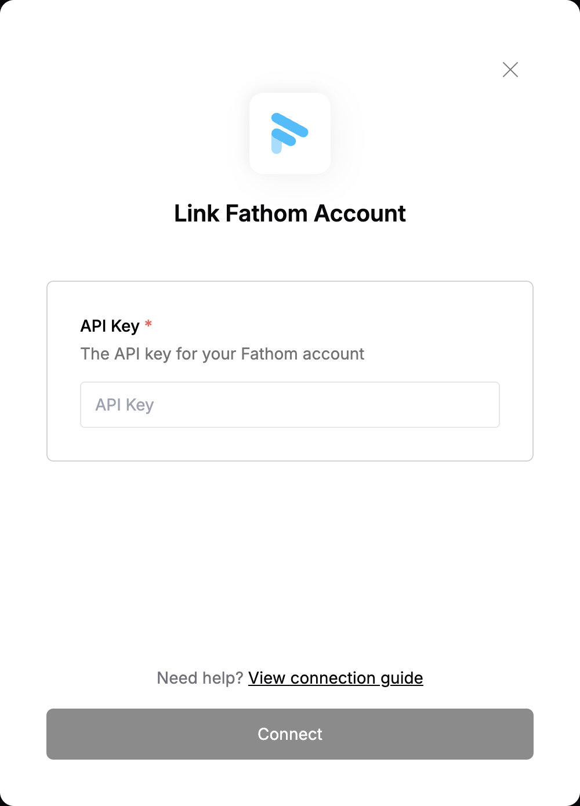Open the View connection guide link
This screenshot has width=580, height=806.
click(336, 678)
